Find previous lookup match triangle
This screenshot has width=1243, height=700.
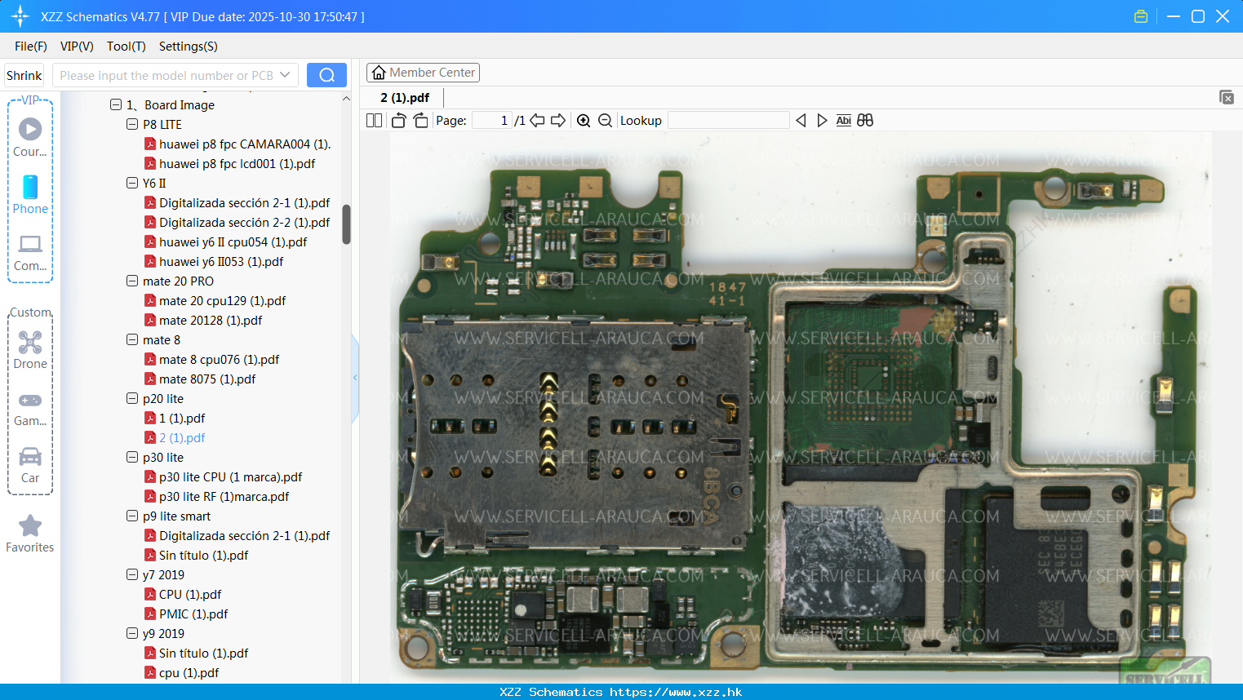(x=801, y=121)
